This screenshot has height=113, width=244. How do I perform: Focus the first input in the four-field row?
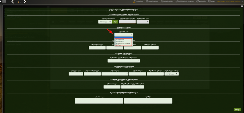(97, 48)
